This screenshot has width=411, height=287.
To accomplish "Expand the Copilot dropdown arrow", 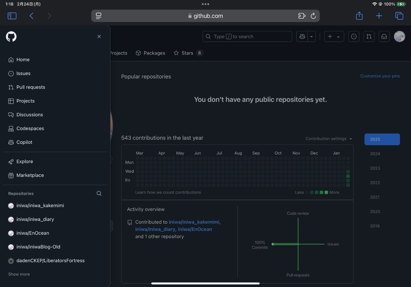I will tap(312, 36).
